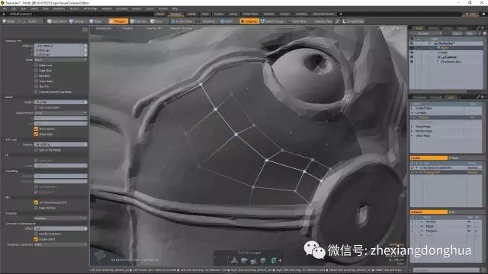
Task: Add a new layout with plus icon
Action: click(x=341, y=14)
